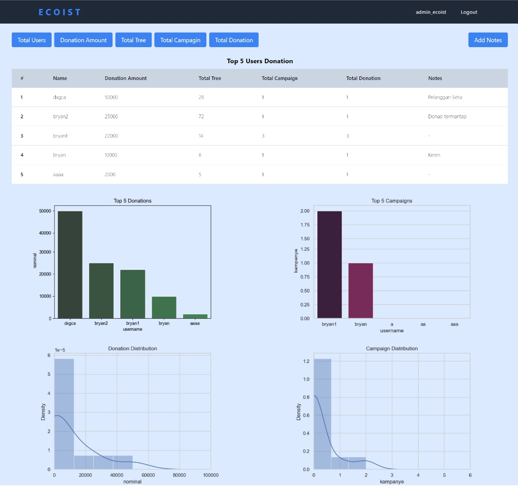Open the Add Notes button
The height and width of the screenshot is (486, 518).
tap(488, 40)
